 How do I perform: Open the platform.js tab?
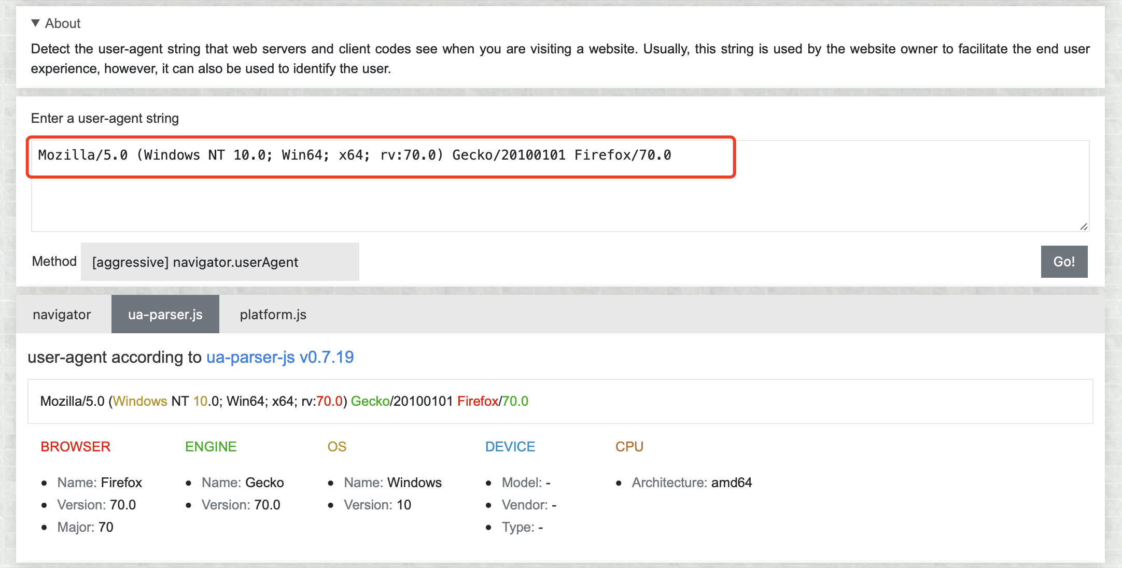coord(273,315)
